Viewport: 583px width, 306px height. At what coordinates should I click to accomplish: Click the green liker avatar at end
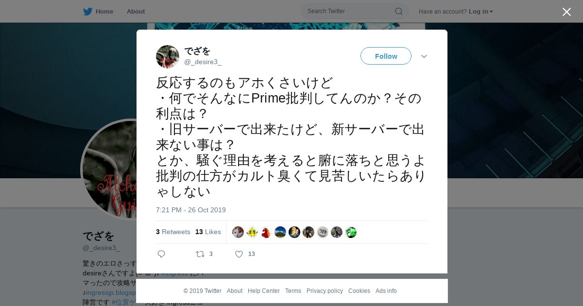[x=351, y=232]
